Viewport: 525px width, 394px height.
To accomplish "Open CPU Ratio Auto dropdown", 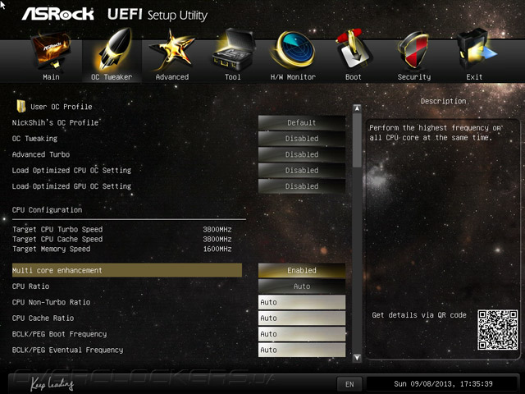I will coord(302,286).
